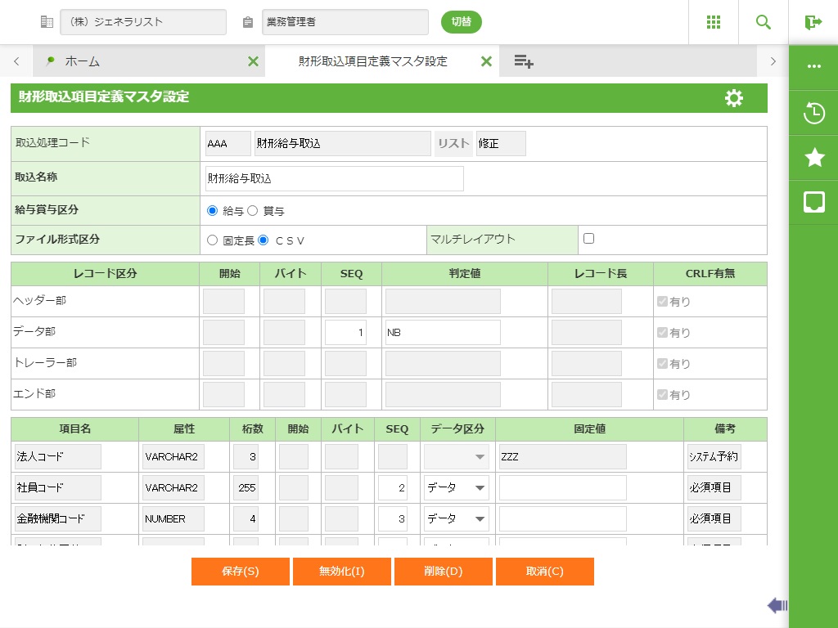Expand データ区分 dropdown for 金融機関コード row
The image size is (838, 628).
pos(456,519)
